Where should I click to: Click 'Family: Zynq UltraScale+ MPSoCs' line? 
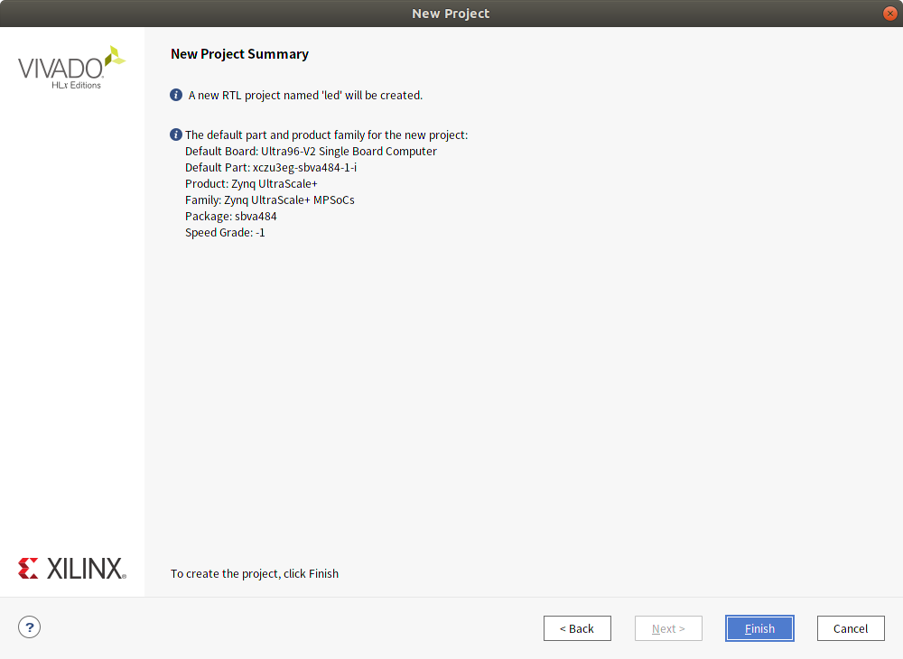[x=269, y=200]
